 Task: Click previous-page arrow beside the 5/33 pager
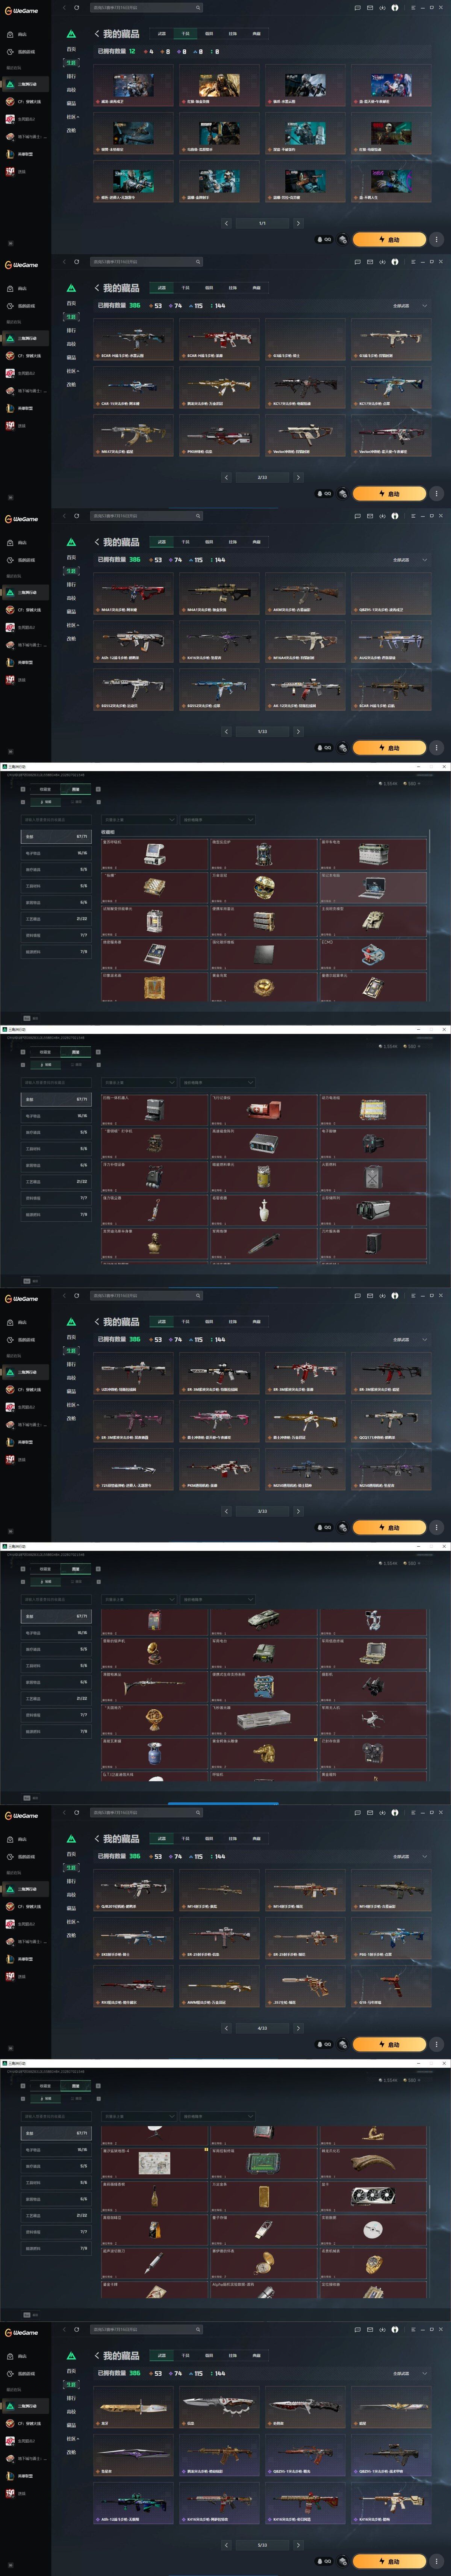click(x=227, y=2545)
